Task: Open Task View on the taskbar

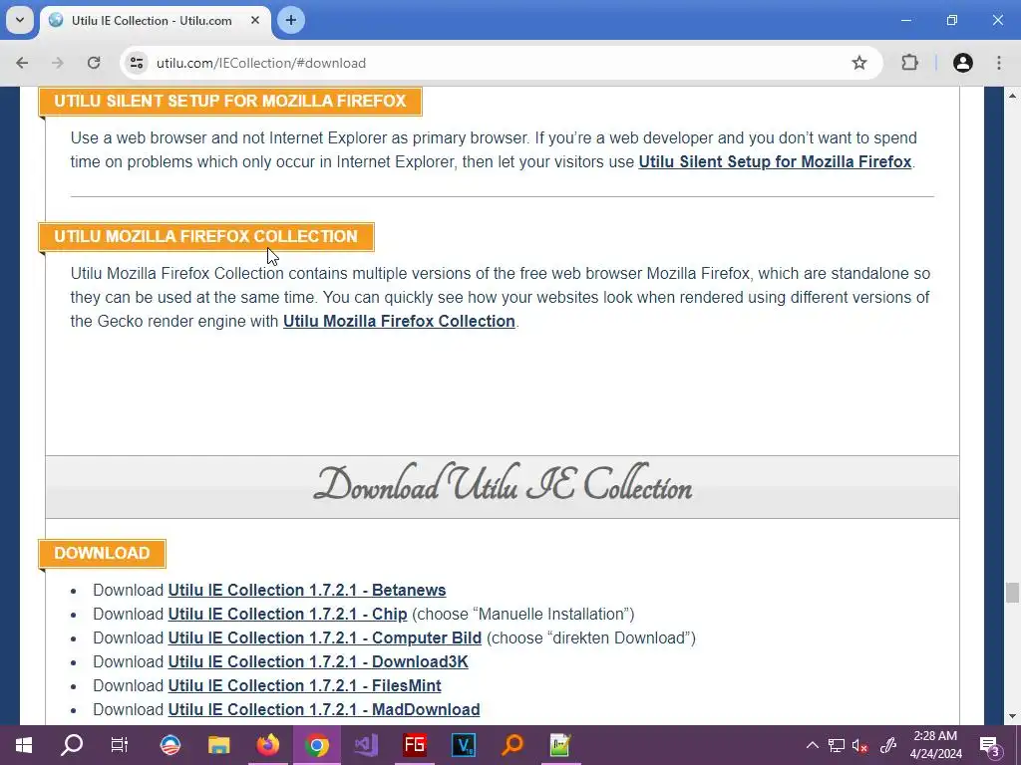Action: coord(120,745)
